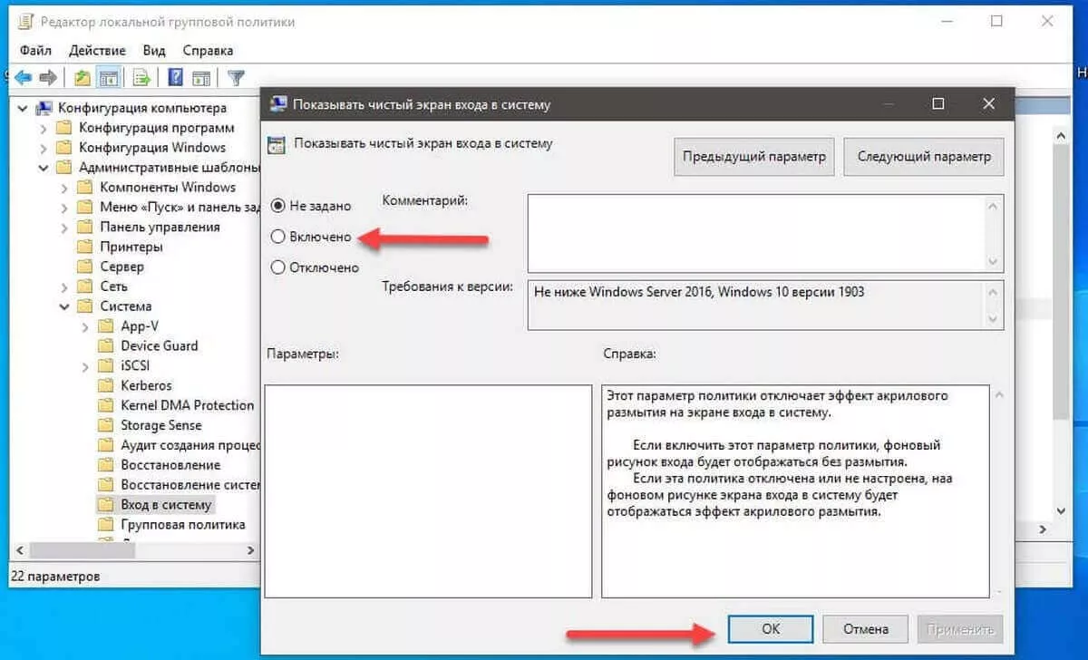Select the Отключено radio button
1088x660 pixels.
coord(278,267)
